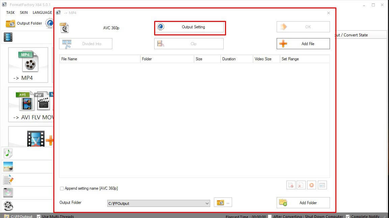Sort by the Duration column header
Screen dimensions: 389x218
tap(237, 59)
